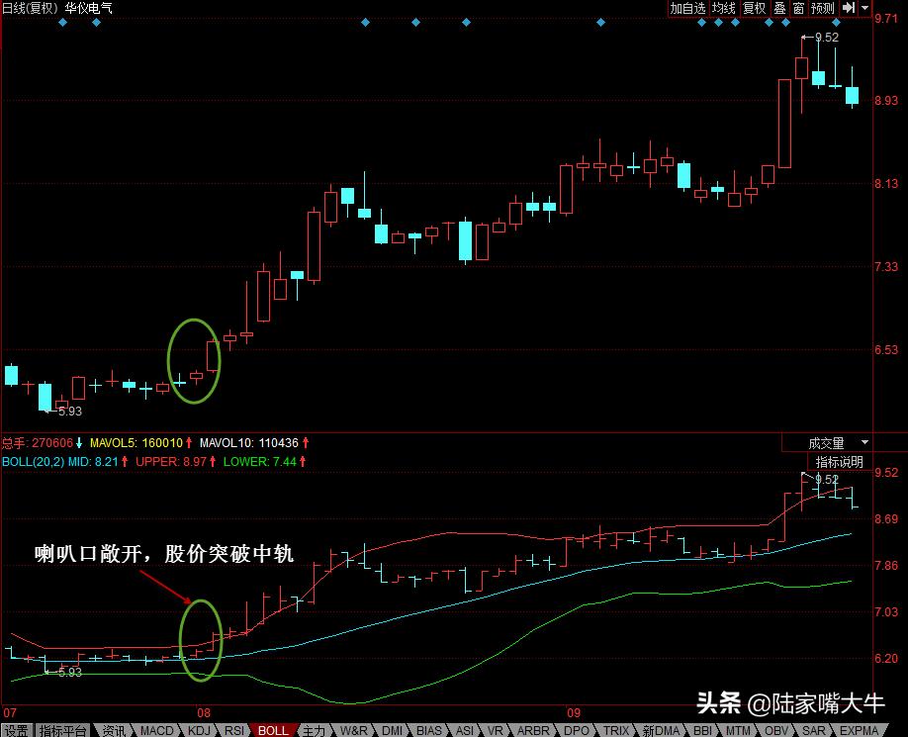Click the UPPER: 8.97 band label
Image resolution: width=908 pixels, height=737 pixels.
tap(171, 462)
